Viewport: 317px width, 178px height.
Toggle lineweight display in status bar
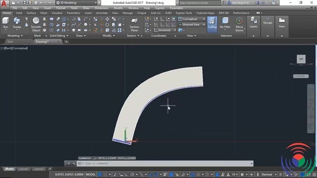(x=165, y=175)
